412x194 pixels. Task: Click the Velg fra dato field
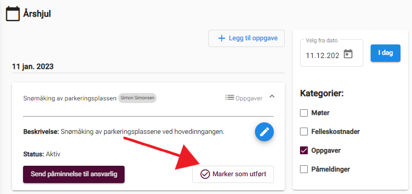[331, 53]
